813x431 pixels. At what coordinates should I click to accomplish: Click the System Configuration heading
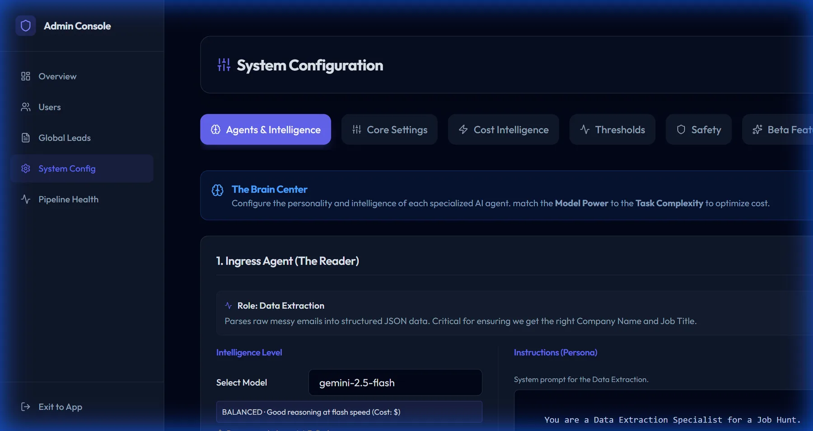click(x=310, y=65)
